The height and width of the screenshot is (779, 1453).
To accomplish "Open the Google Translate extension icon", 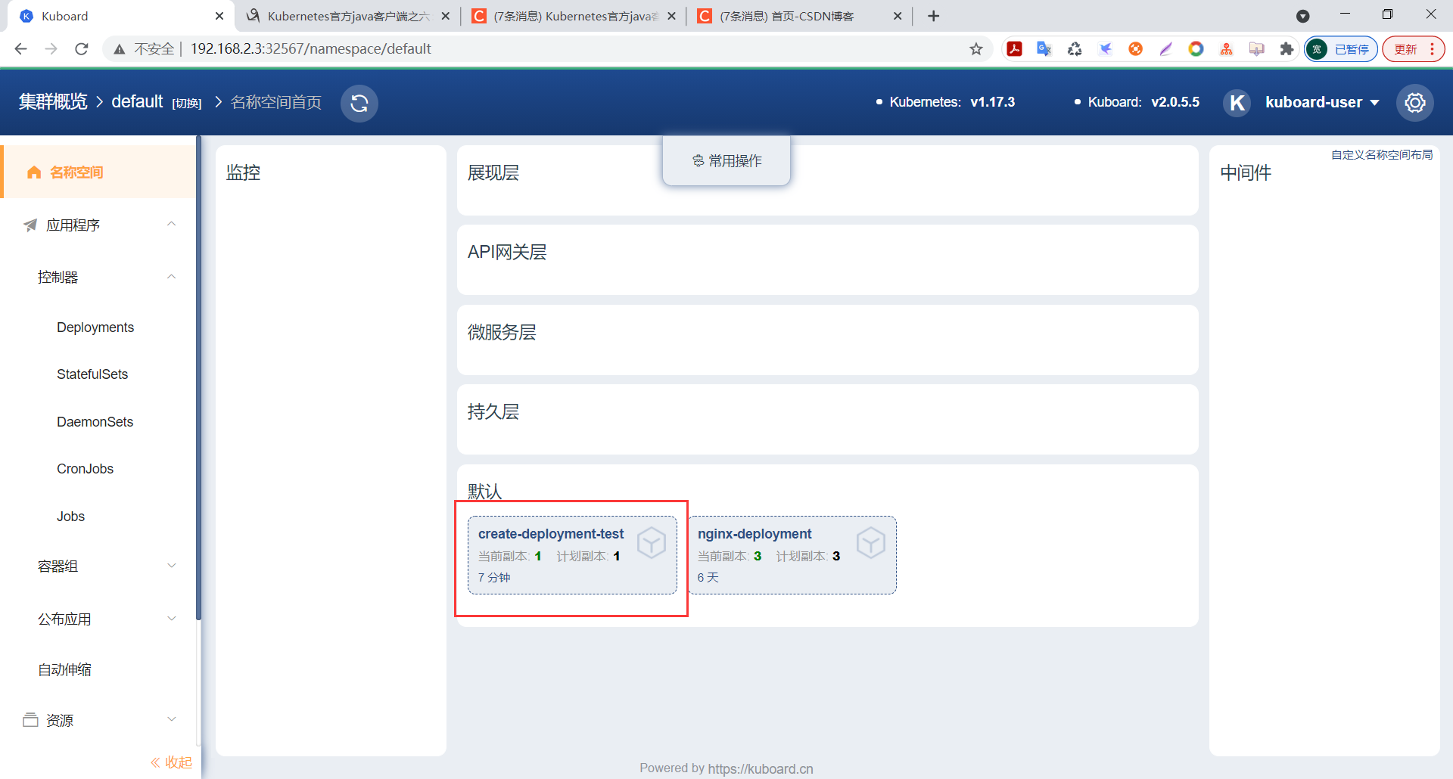I will coord(1044,49).
